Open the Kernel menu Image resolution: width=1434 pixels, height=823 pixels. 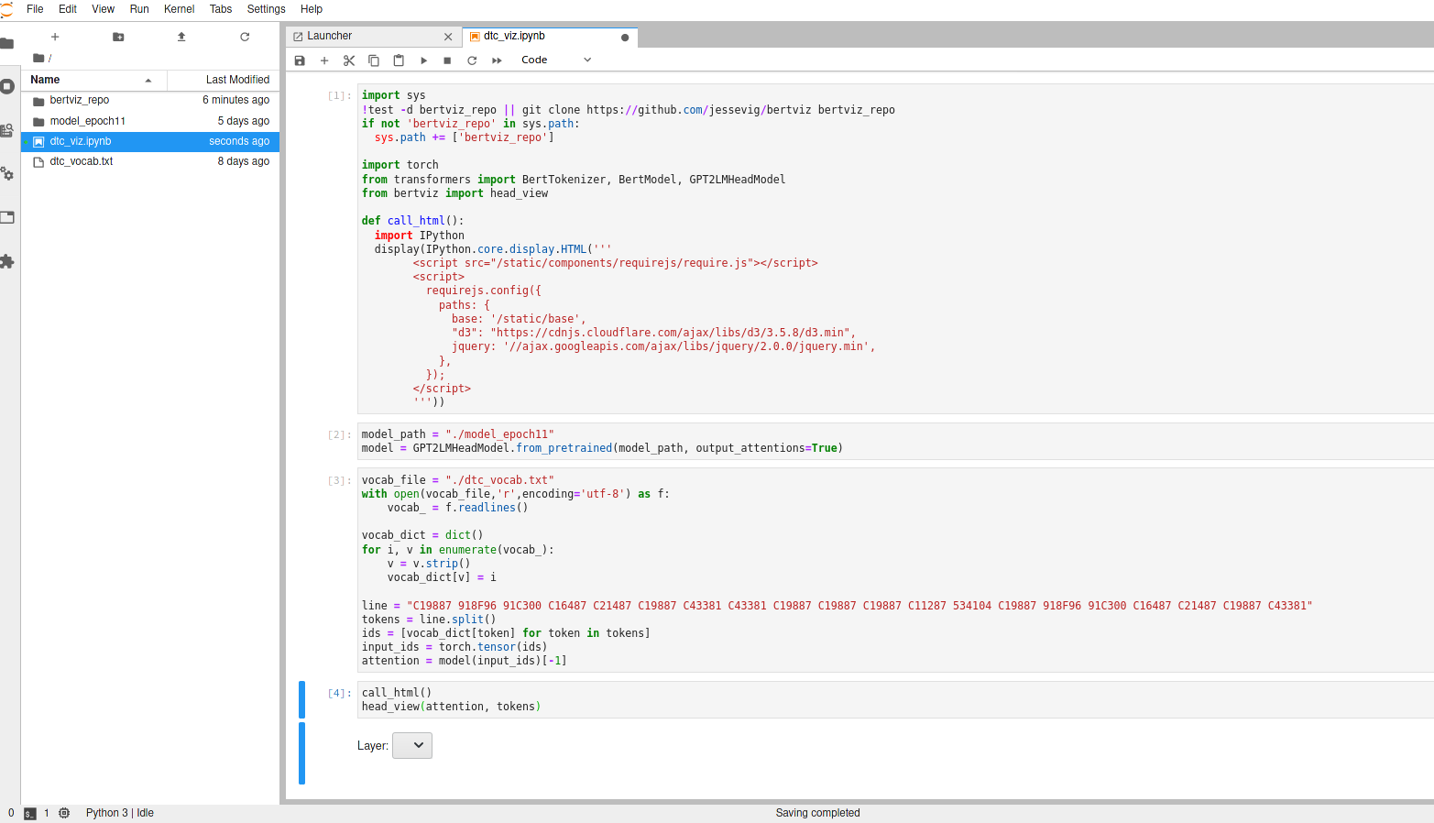(x=179, y=9)
